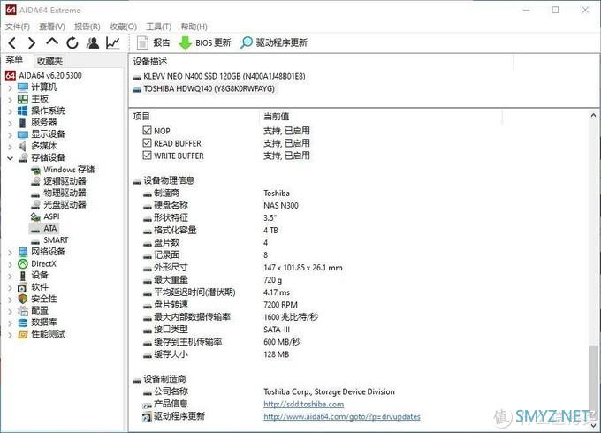Screen dimensions: 601x433
Task: Expand the 操作系统 tree node
Action: (11, 111)
